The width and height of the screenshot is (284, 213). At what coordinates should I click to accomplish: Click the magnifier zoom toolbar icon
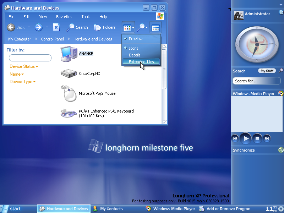click(141, 27)
